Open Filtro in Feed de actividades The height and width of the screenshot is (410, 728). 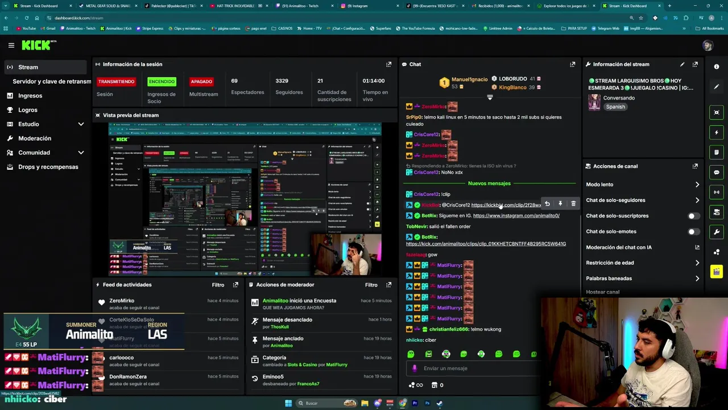(218, 285)
